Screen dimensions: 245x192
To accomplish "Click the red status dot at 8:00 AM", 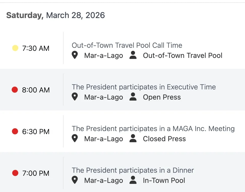I will [x=15, y=90].
